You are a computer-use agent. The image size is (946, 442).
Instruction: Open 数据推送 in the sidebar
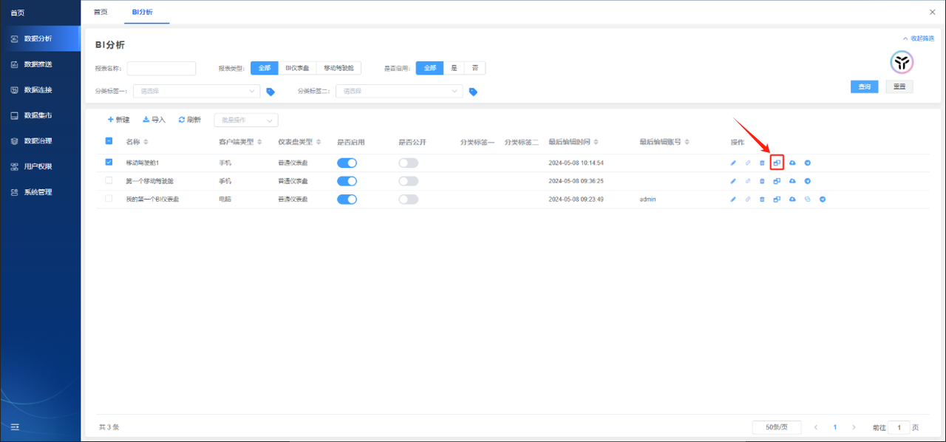[41, 64]
